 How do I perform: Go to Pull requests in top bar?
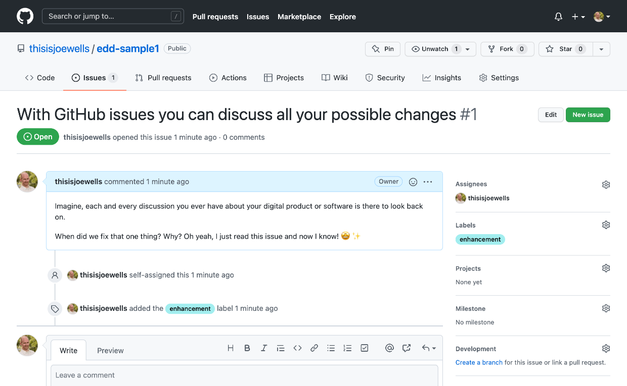215,17
